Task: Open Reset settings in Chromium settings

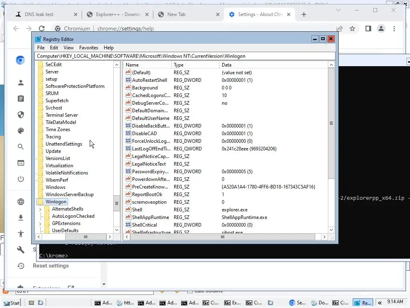Action: coord(51,265)
